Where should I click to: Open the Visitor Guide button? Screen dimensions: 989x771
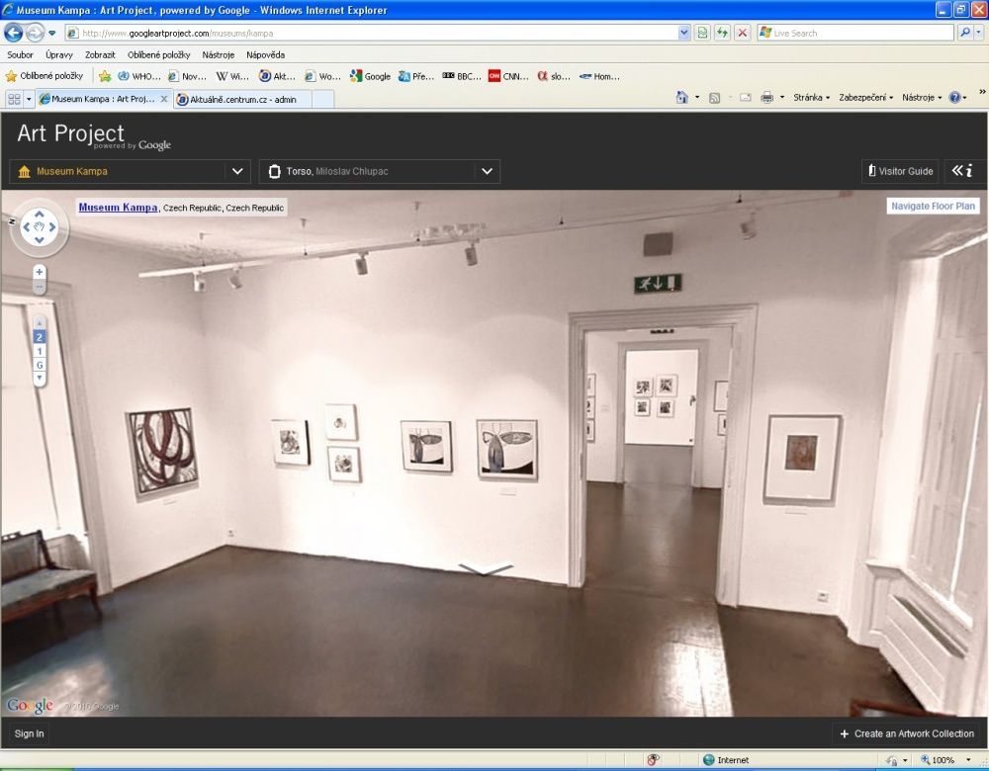click(x=900, y=171)
